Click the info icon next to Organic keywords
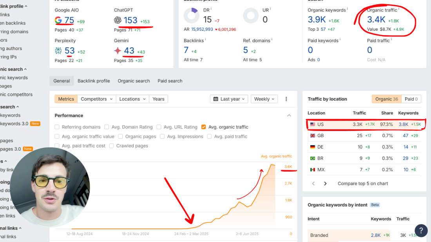431x242 pixels. click(348, 9)
